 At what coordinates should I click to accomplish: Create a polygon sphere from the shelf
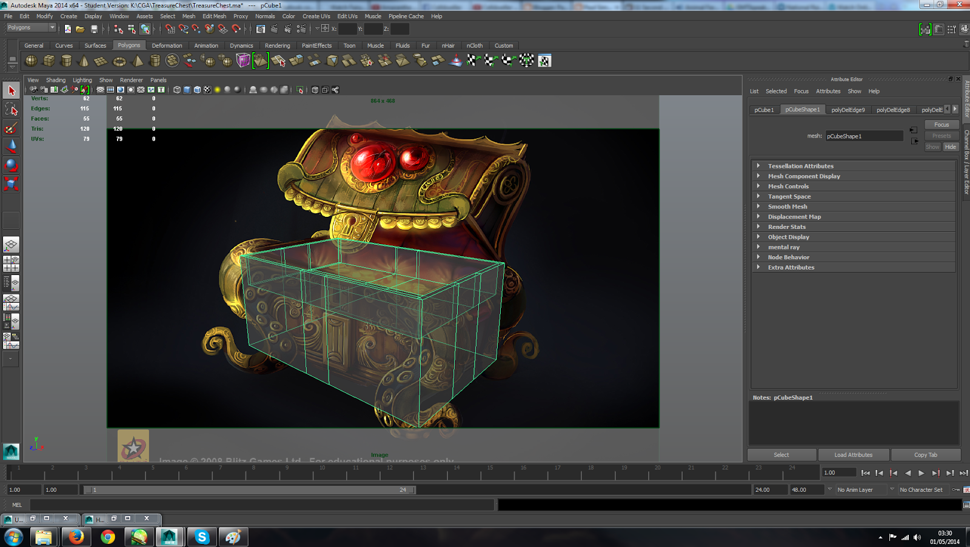pos(31,61)
